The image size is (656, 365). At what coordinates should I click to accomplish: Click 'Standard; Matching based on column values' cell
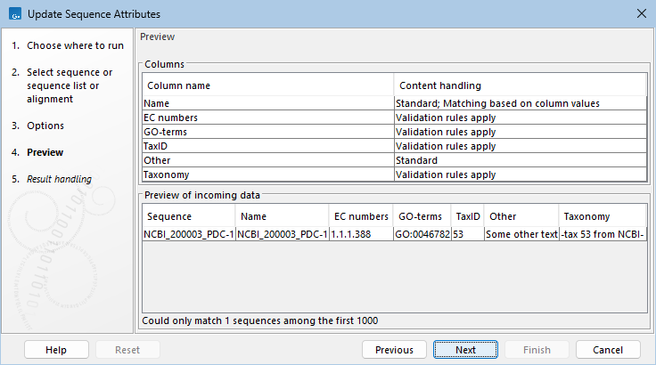tap(521, 103)
